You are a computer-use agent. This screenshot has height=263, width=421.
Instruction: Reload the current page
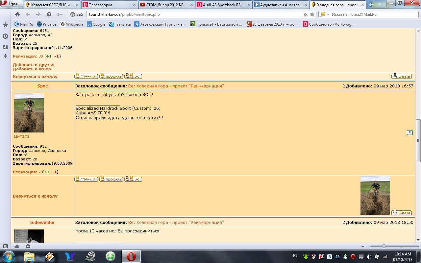[x=49, y=14]
